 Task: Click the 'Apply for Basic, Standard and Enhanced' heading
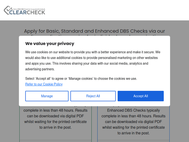coord(94,31)
